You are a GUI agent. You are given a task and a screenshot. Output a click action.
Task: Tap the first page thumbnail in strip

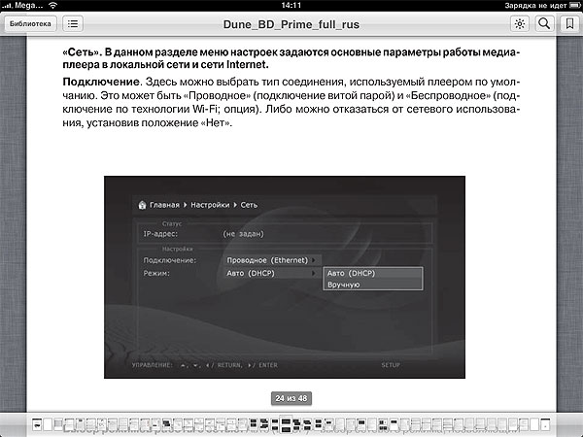36,424
